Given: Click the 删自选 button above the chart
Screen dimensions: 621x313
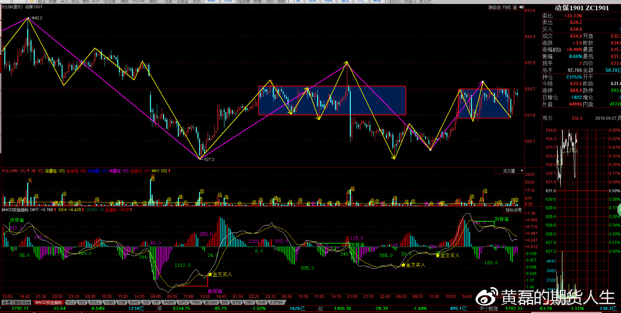Looking at the screenshot, I should 494,8.
